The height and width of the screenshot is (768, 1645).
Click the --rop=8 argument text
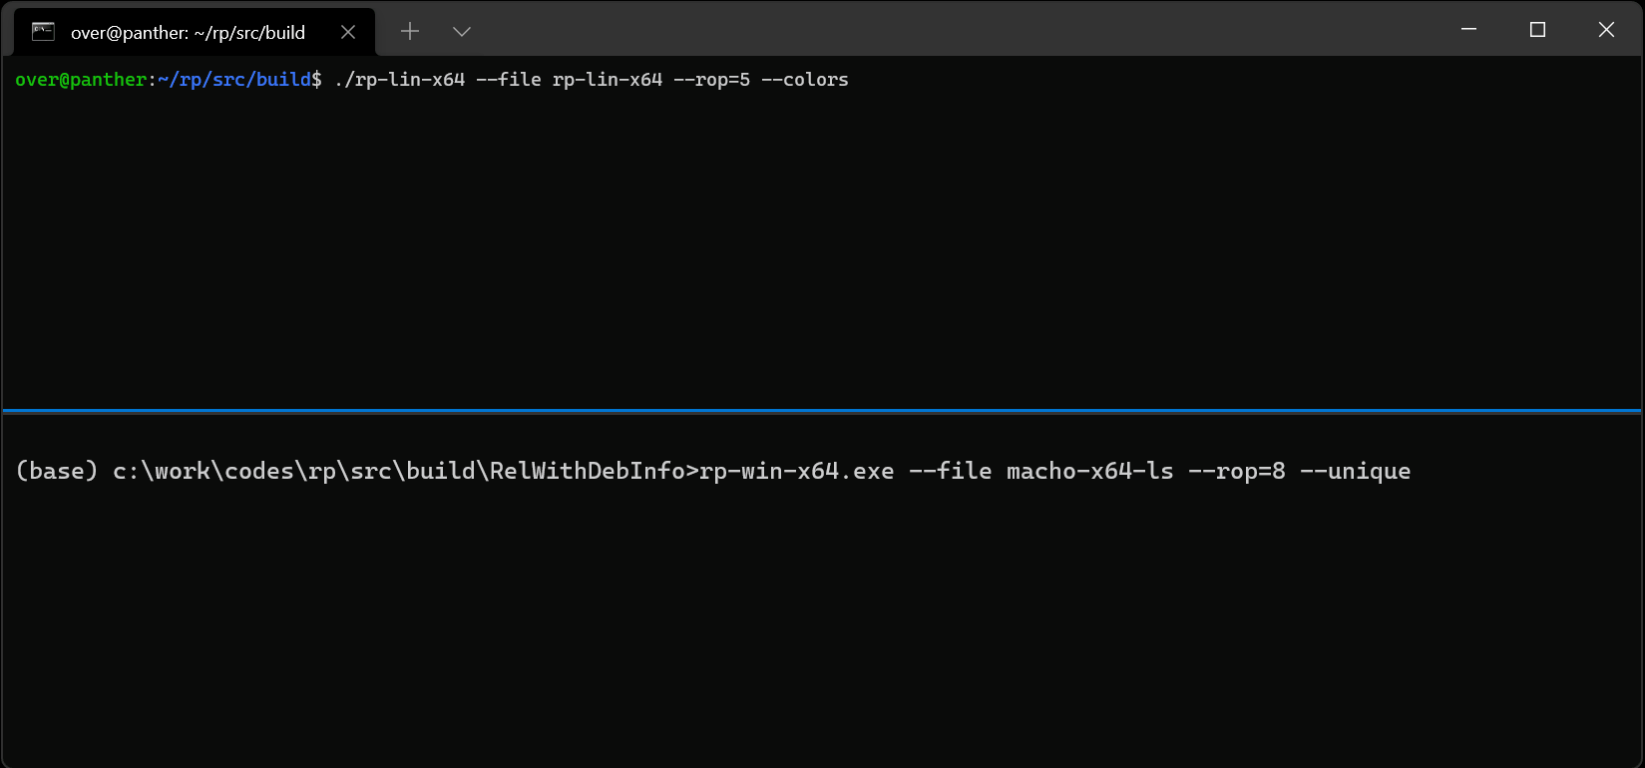click(x=1237, y=471)
